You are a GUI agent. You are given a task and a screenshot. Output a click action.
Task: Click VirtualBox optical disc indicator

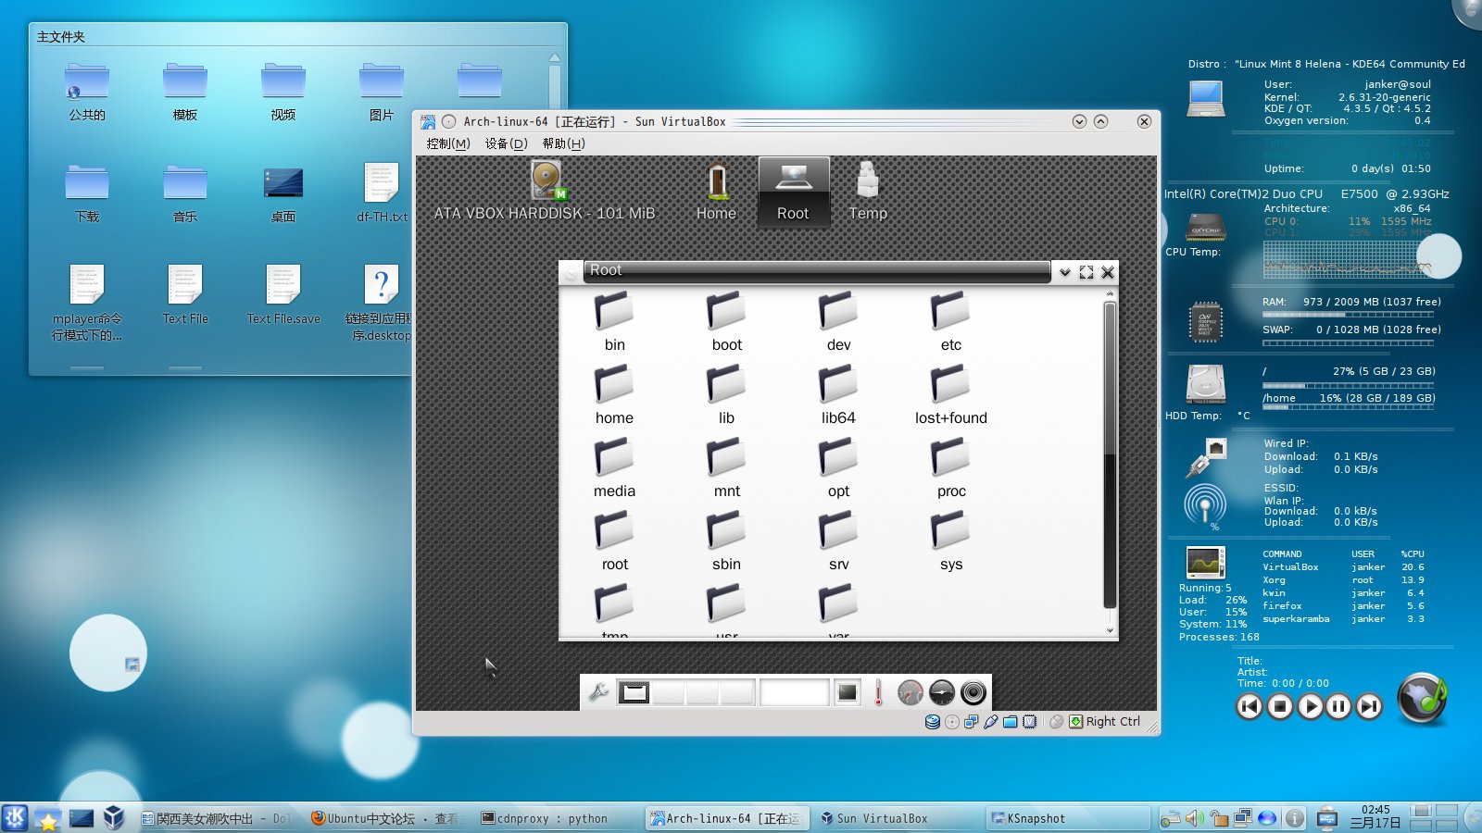[952, 722]
